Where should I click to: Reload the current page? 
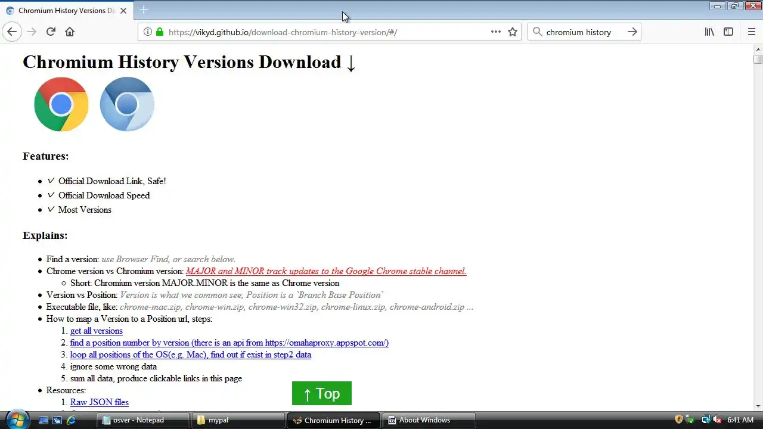51,32
